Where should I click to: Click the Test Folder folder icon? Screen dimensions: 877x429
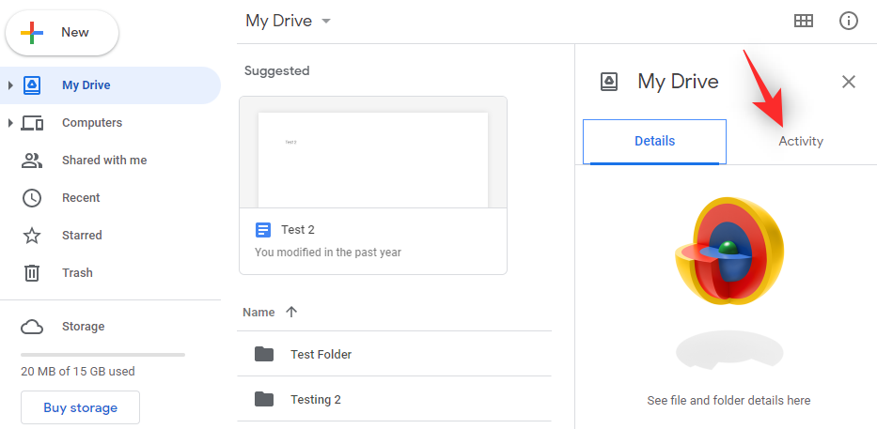pos(264,354)
